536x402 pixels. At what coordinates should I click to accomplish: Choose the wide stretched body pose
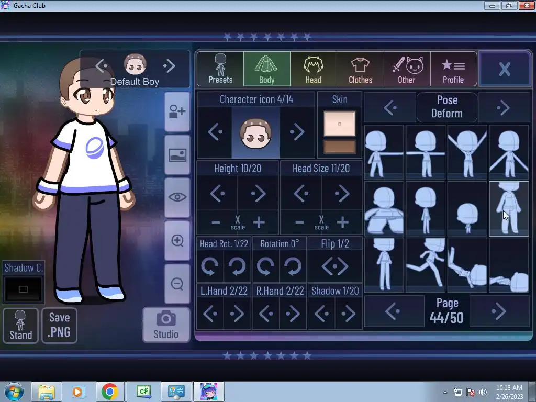pos(384,209)
